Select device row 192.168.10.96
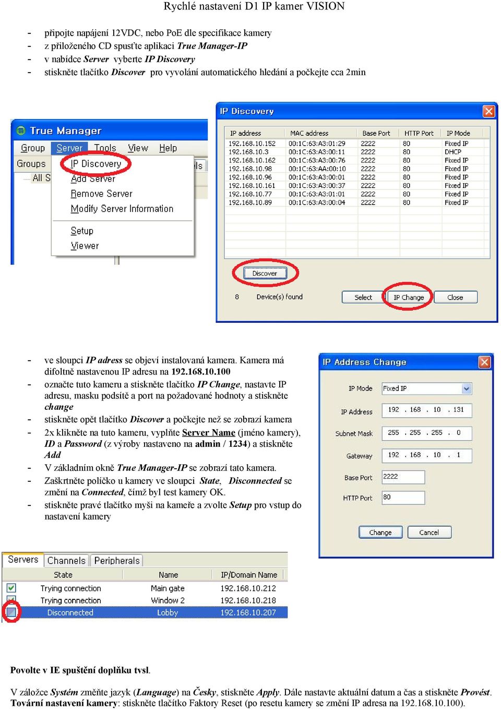 [x=357, y=177]
